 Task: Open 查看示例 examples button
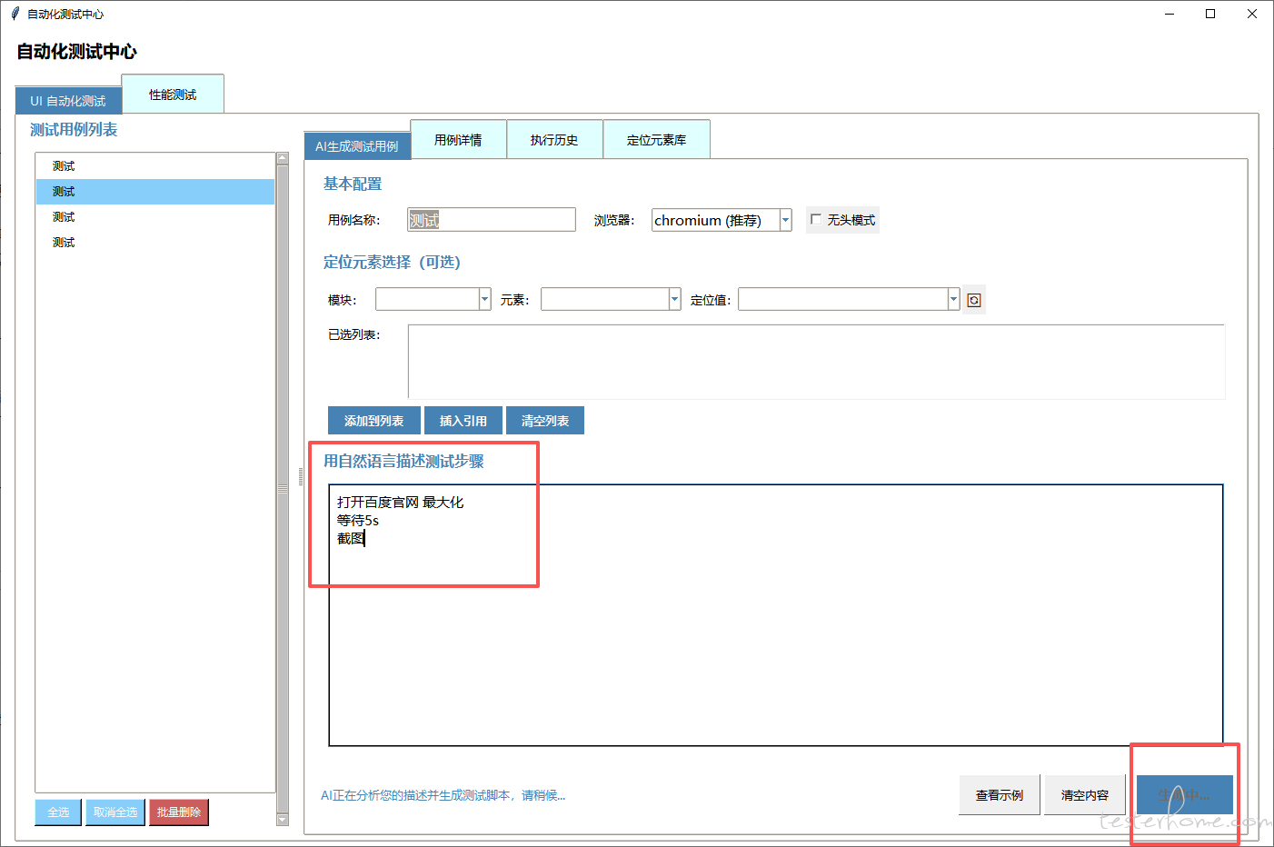pyautogui.click(x=1000, y=795)
